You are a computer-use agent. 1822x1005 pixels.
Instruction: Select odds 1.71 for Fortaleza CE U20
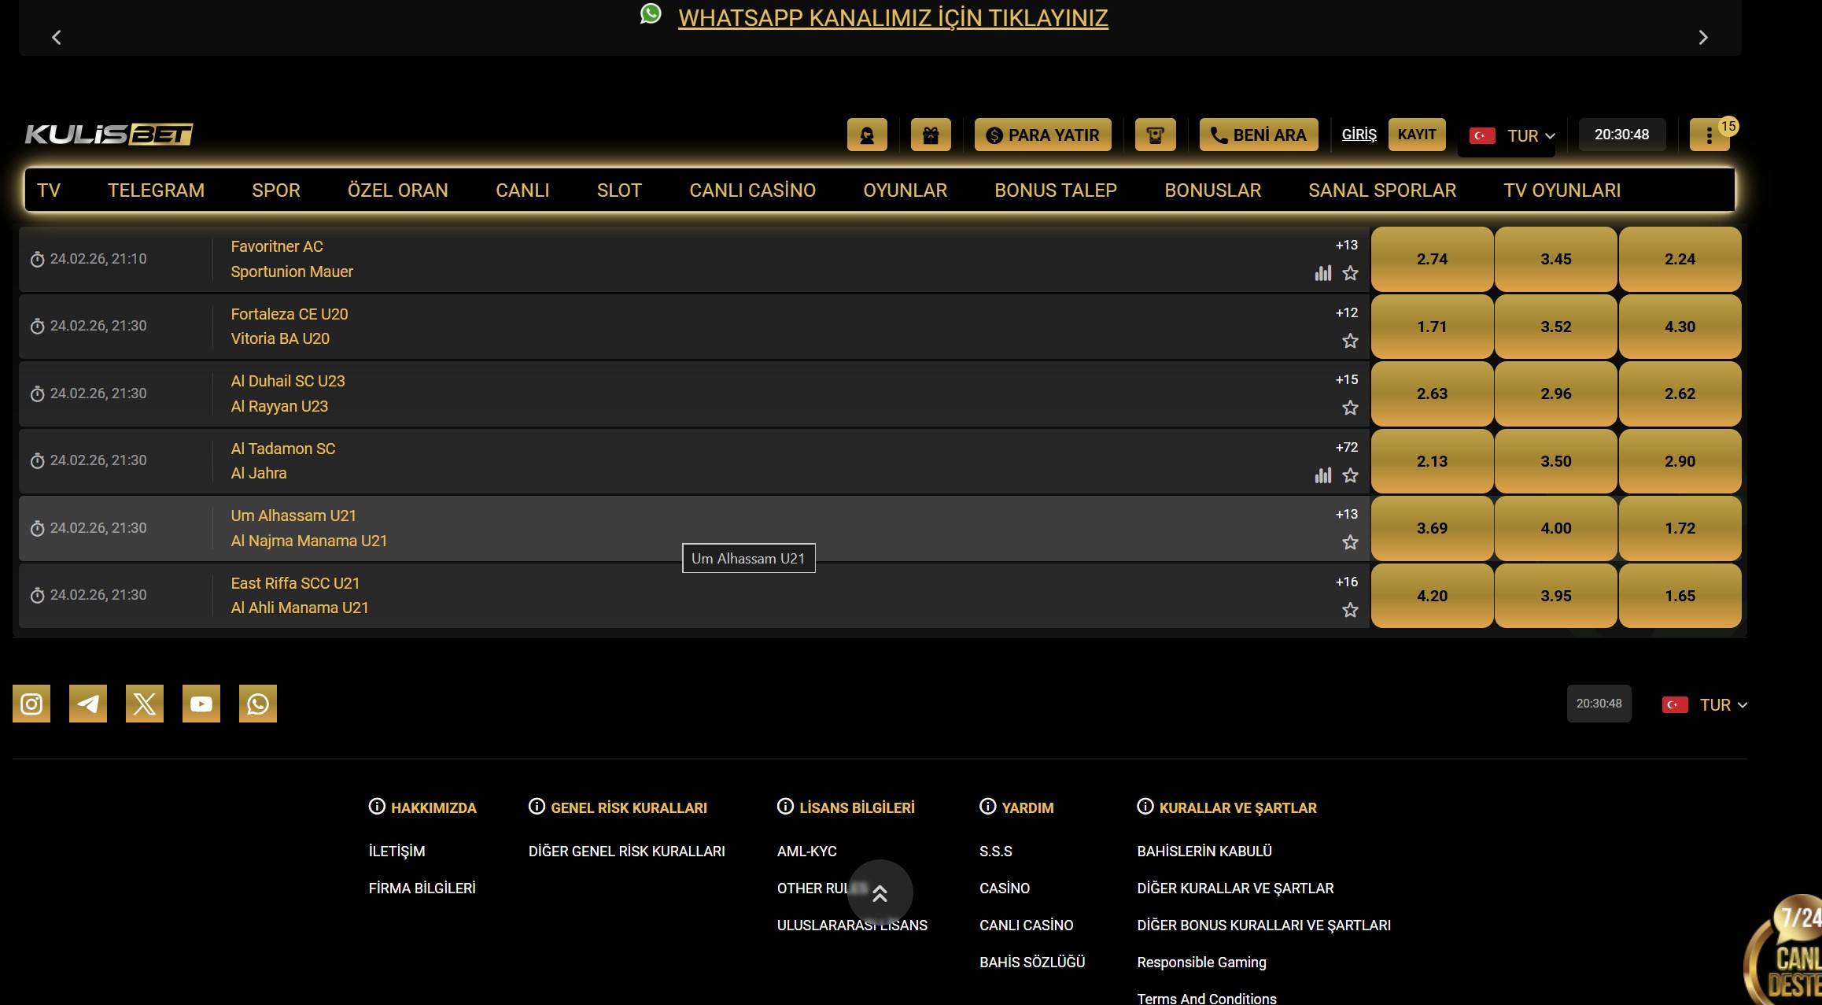tap(1432, 327)
